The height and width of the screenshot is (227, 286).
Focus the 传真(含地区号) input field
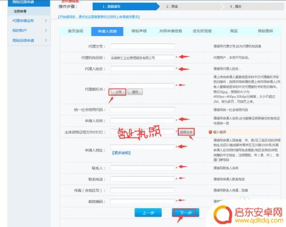tap(142, 190)
